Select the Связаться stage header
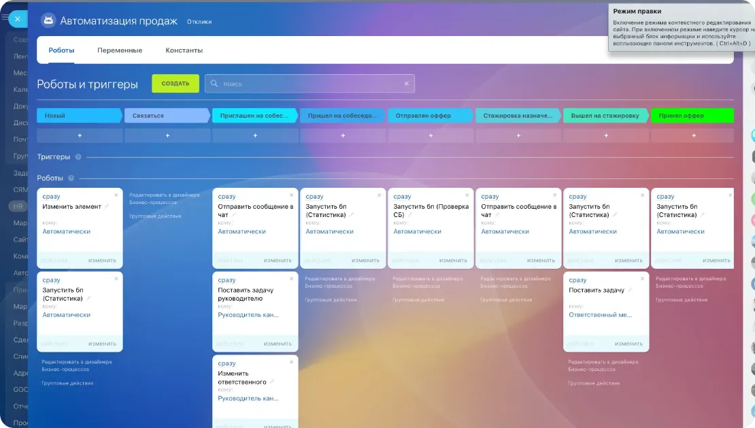This screenshot has width=755, height=428. coord(167,116)
